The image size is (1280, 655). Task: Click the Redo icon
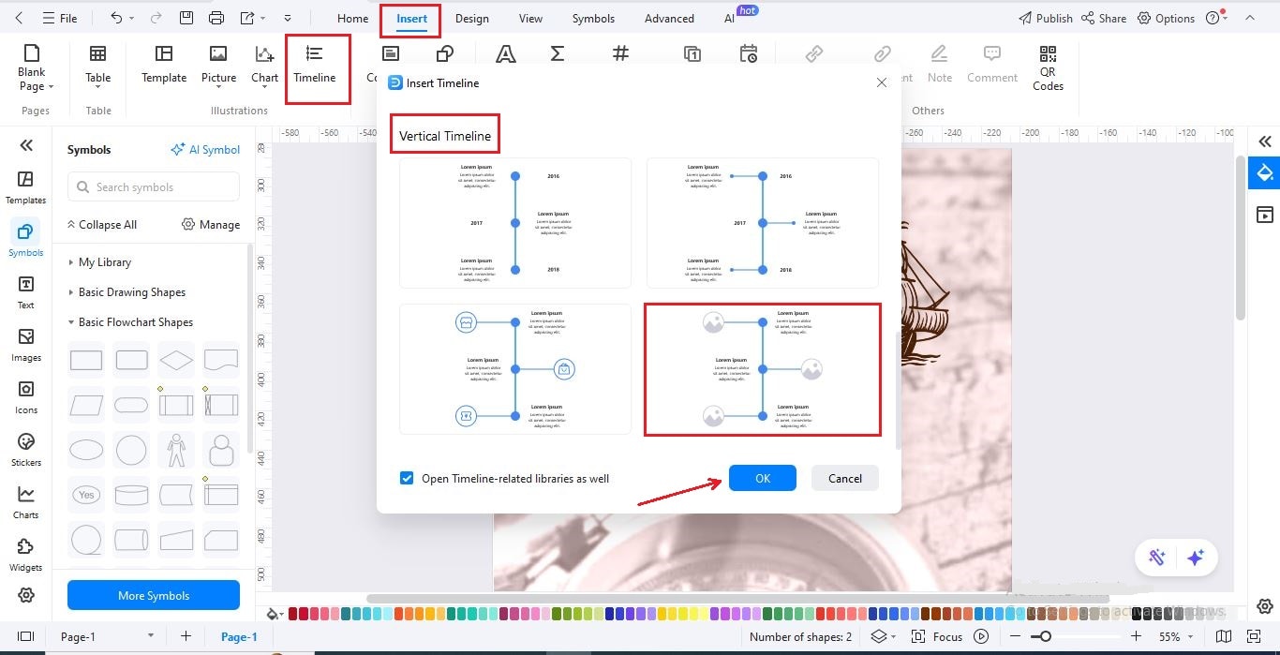pyautogui.click(x=156, y=18)
